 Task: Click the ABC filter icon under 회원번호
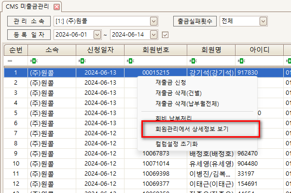pyautogui.click(x=129, y=61)
